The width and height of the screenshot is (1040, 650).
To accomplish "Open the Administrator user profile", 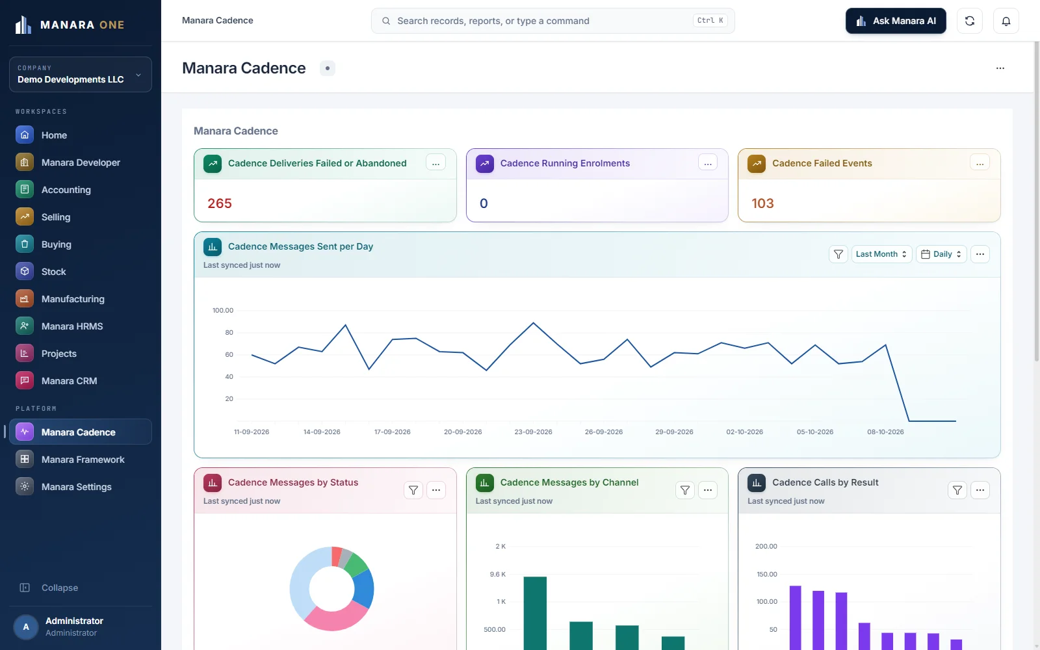I will pyautogui.click(x=81, y=627).
